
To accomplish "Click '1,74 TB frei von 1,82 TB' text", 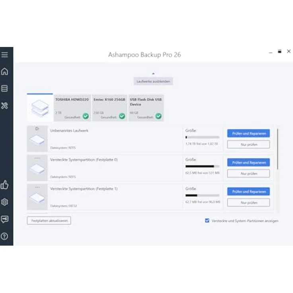I will [x=201, y=144].
